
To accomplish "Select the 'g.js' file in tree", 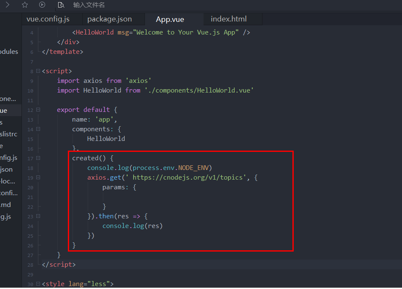I will pyautogui.click(x=5, y=217).
